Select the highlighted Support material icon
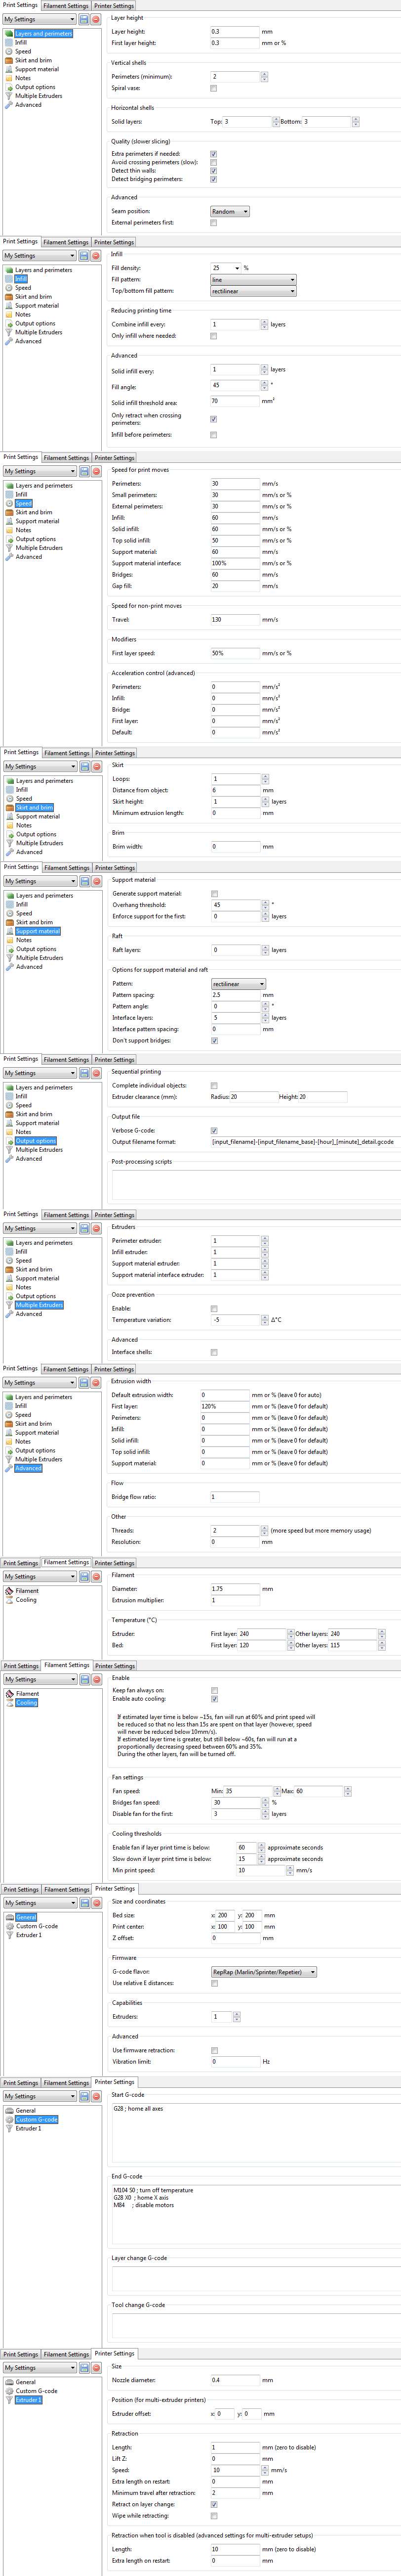Screen dimensions: 401x2576 pos(9,931)
